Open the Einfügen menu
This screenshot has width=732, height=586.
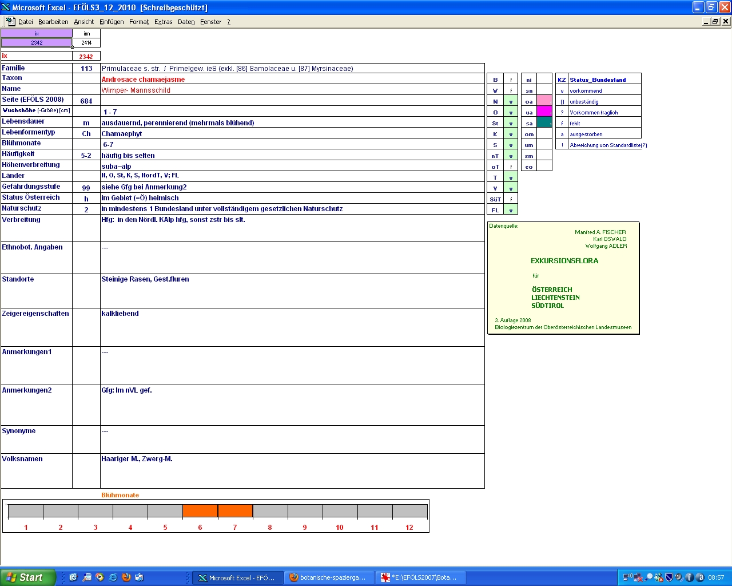click(112, 22)
